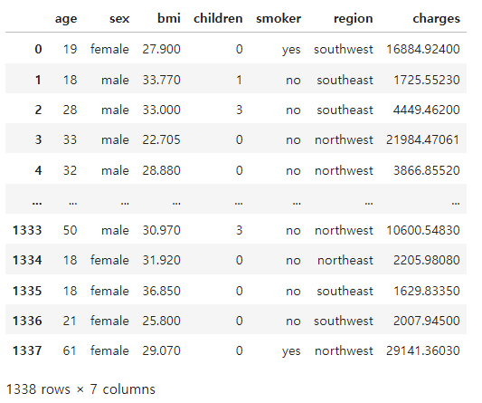Click 'southwest' in row 0
Image resolution: width=482 pixels, height=403 pixels.
pos(344,49)
